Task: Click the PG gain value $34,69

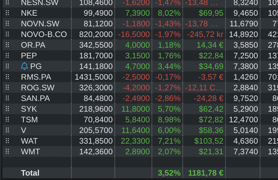Action: (x=211, y=66)
